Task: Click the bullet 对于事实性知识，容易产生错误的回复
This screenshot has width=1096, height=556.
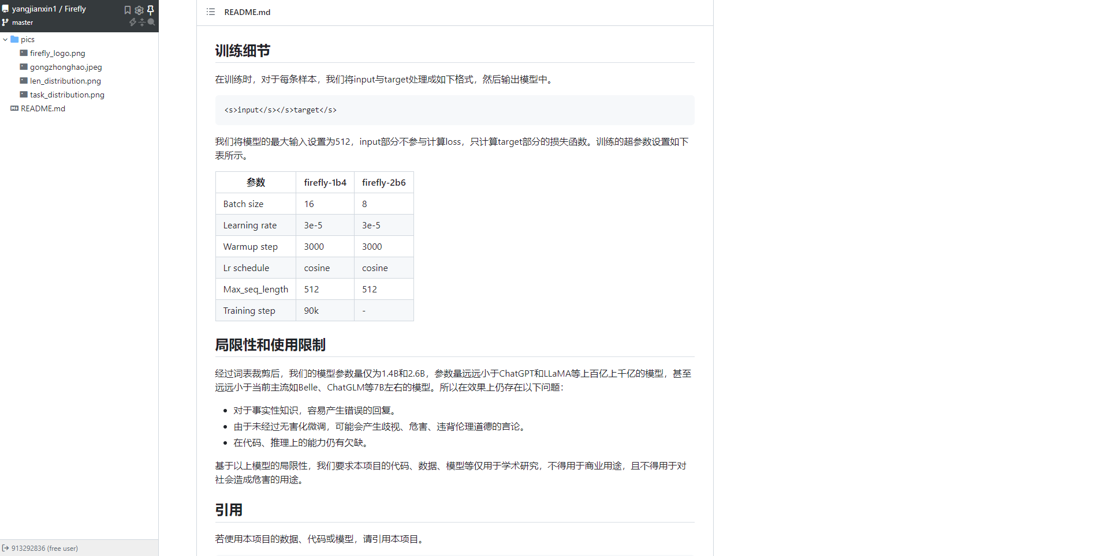Action: pos(316,411)
